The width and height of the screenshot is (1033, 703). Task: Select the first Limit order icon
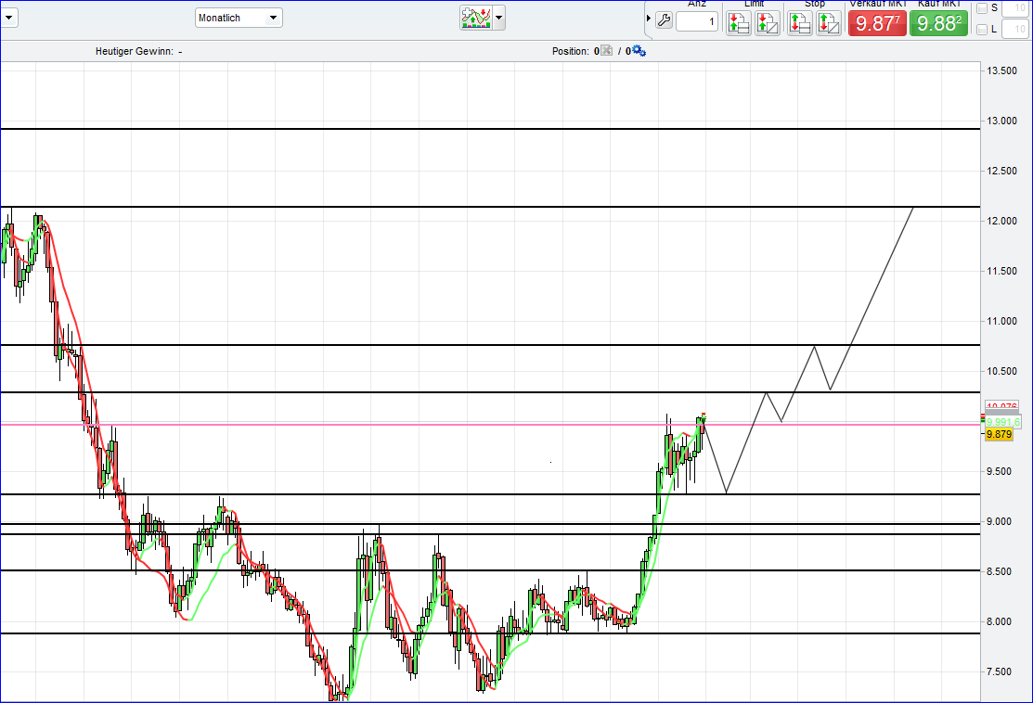tap(738, 22)
